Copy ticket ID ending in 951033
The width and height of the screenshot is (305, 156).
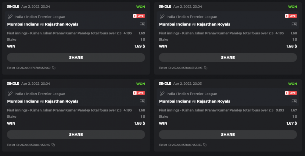[x=205, y=145]
